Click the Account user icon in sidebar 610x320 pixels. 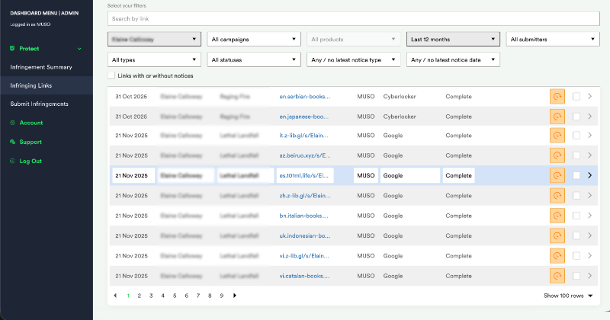pos(12,123)
